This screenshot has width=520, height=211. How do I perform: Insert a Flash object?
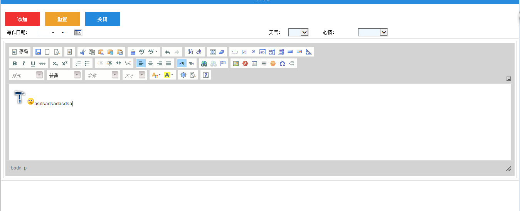[245, 63]
